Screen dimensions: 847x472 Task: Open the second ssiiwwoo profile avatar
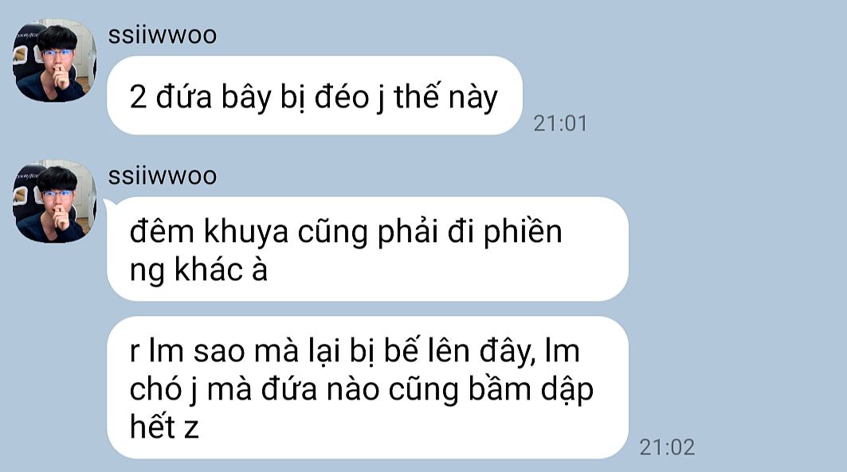pyautogui.click(x=54, y=201)
